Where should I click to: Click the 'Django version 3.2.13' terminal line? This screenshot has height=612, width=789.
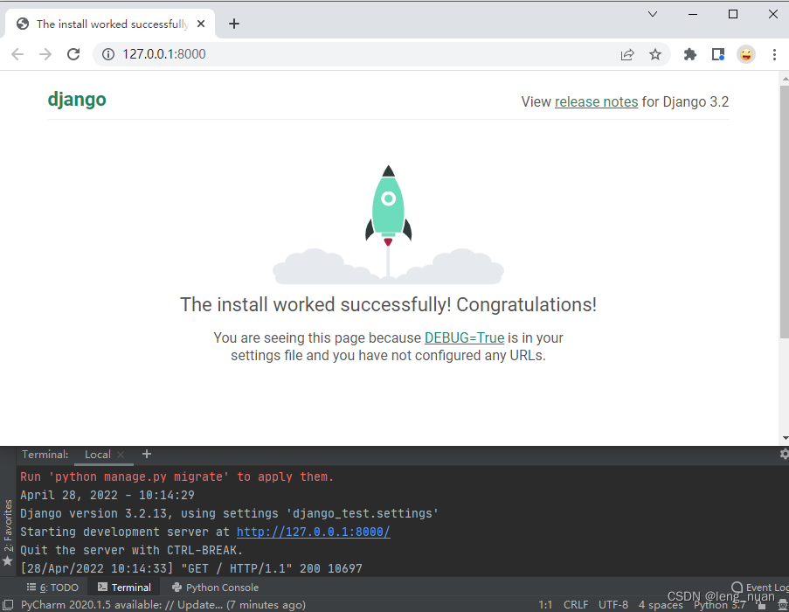point(230,513)
